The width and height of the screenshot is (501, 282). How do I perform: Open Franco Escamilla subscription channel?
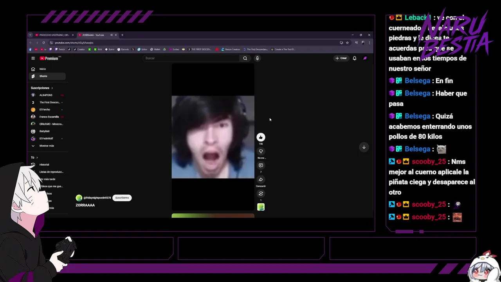pyautogui.click(x=47, y=117)
